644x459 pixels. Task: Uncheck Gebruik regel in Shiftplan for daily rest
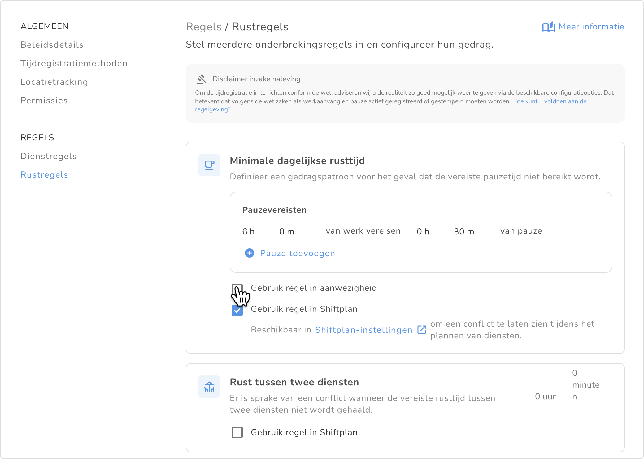237,310
